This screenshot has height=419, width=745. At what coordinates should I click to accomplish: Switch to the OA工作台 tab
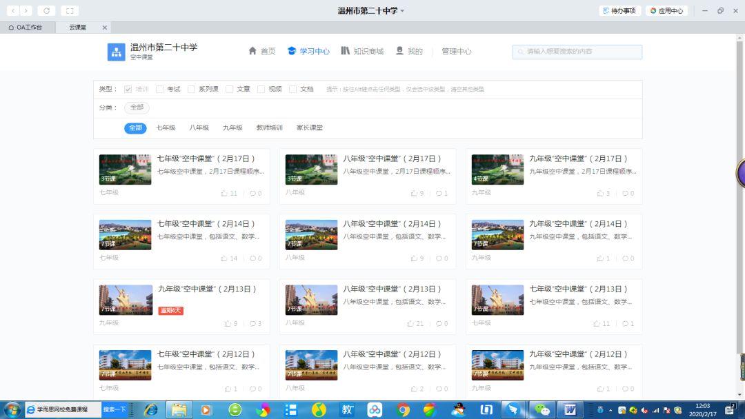[26, 28]
